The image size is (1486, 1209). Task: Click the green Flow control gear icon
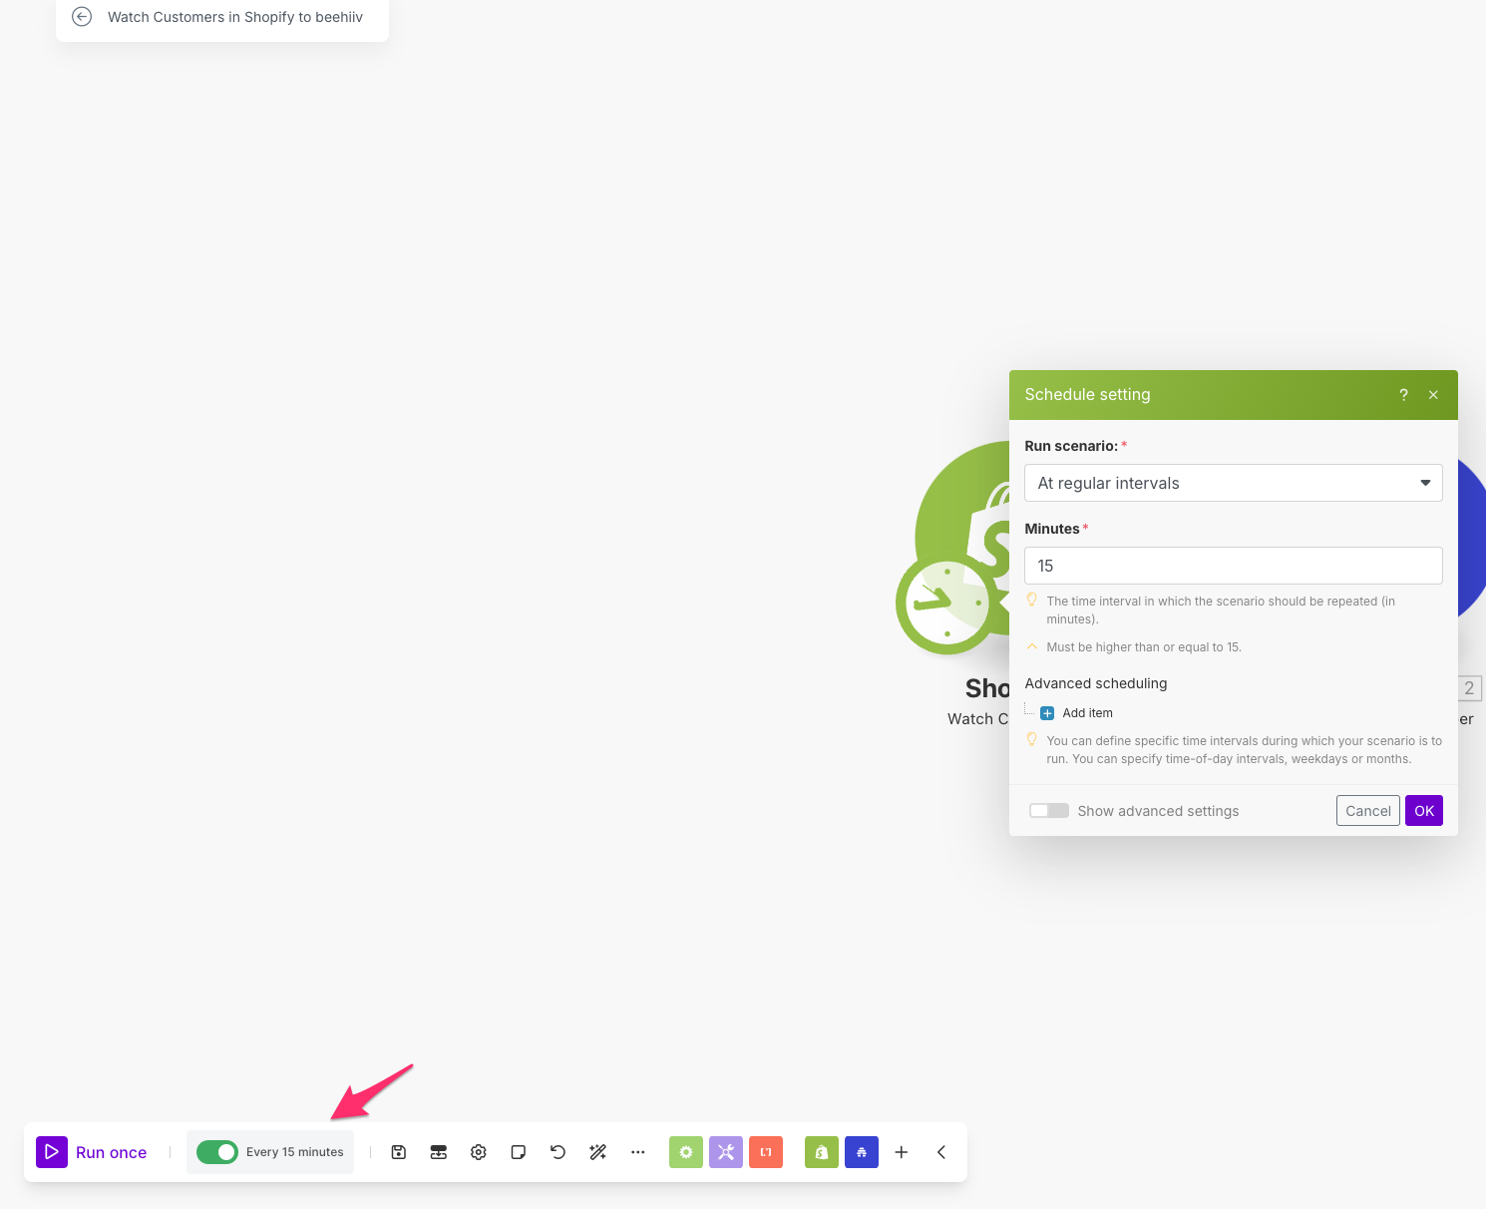[x=686, y=1152]
